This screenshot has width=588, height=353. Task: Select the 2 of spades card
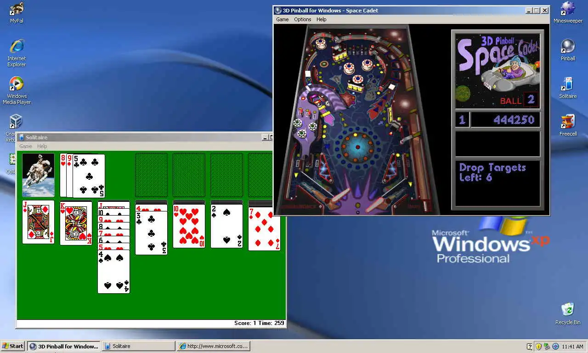tap(226, 226)
